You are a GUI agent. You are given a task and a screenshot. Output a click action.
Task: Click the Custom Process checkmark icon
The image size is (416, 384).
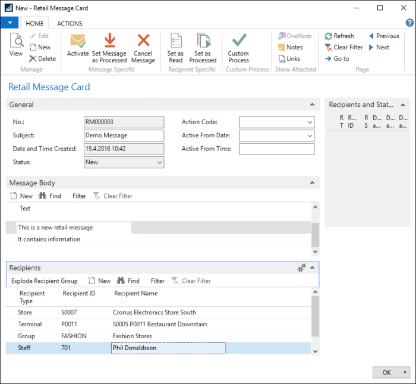[x=239, y=40]
